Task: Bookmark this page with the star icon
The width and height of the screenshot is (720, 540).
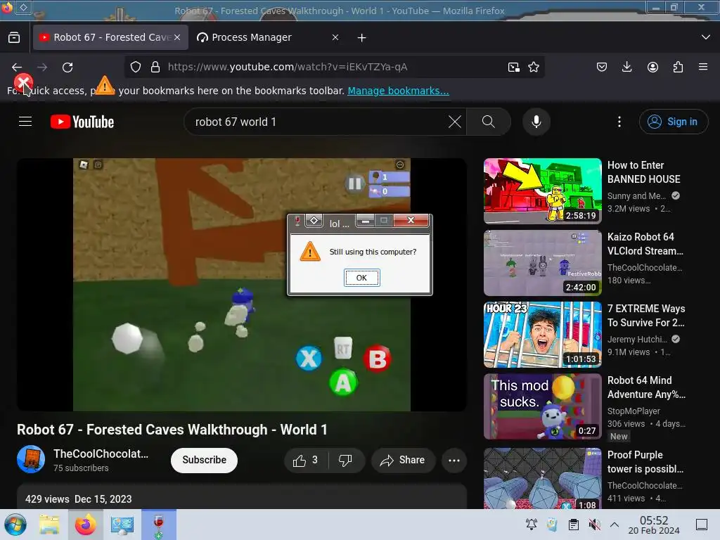Action: [x=534, y=67]
